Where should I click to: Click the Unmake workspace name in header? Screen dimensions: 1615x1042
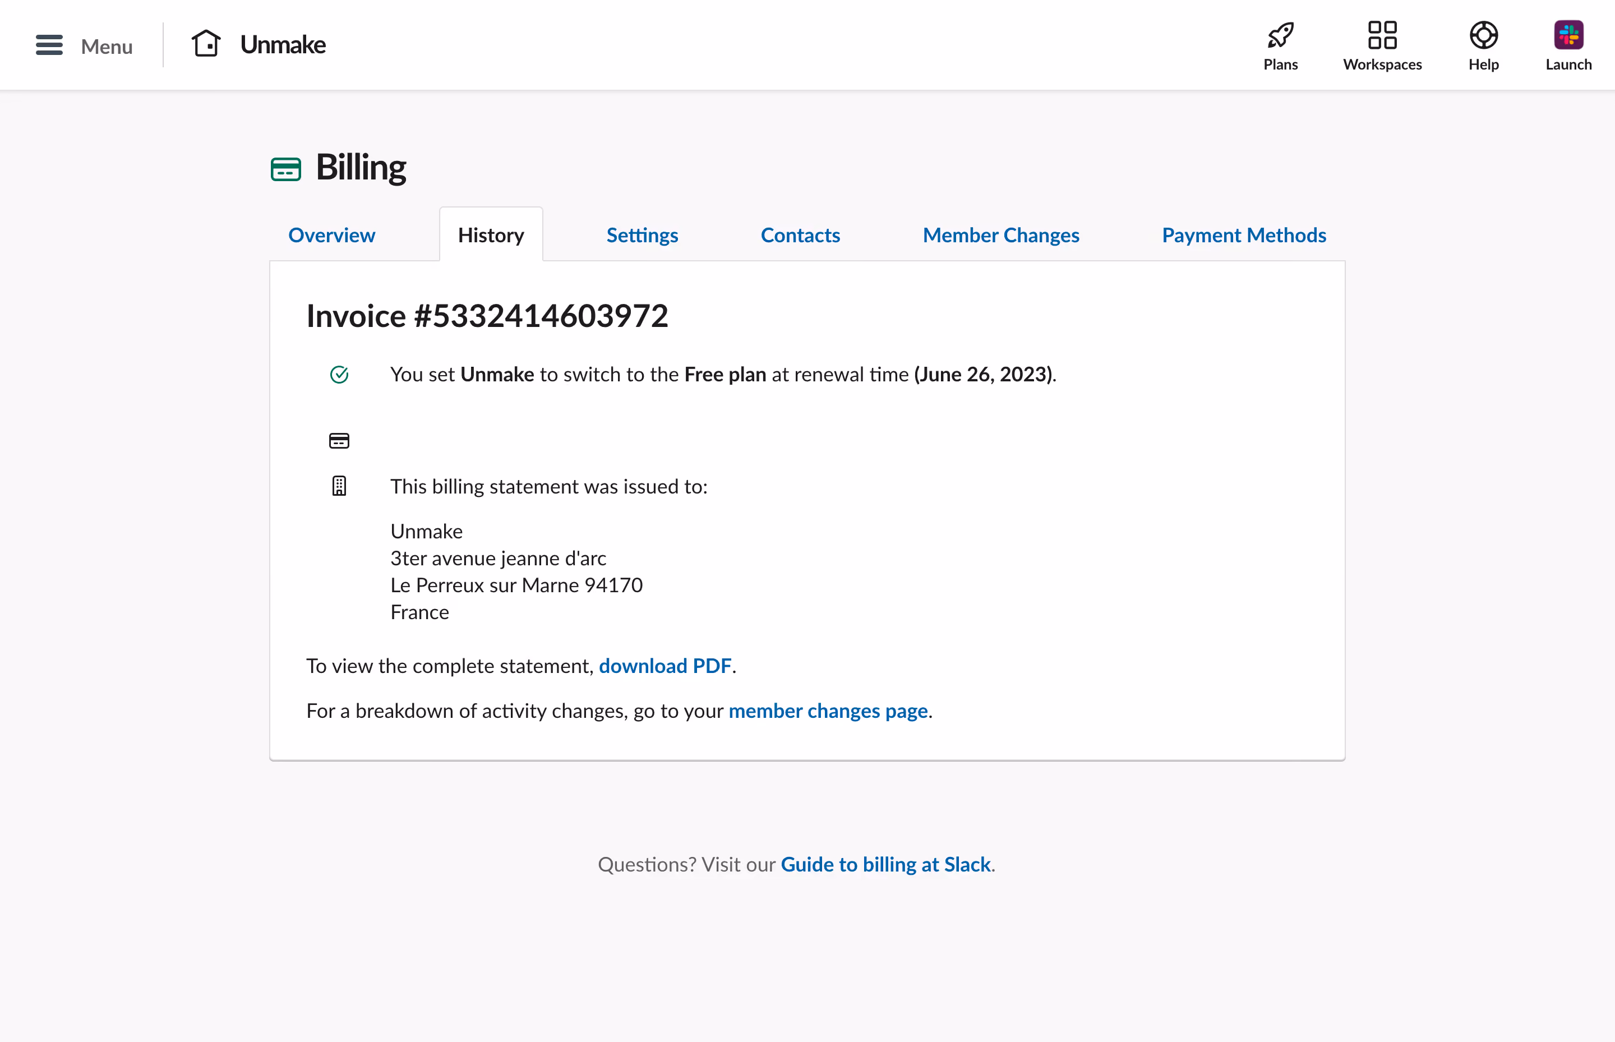tap(283, 45)
